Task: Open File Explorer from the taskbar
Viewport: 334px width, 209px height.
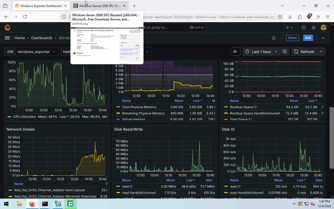Action: (x=19, y=204)
